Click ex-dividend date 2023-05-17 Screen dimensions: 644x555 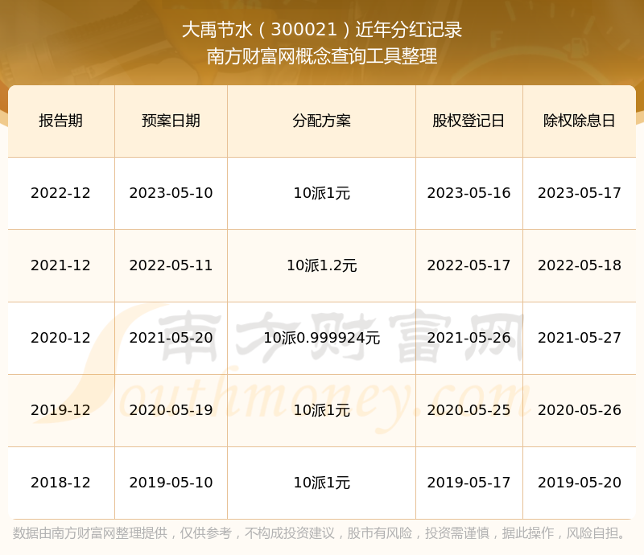tap(579, 193)
